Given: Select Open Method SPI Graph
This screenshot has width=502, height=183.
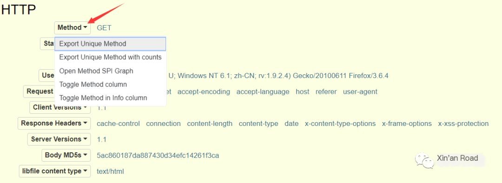Looking at the screenshot, I should [110, 71].
